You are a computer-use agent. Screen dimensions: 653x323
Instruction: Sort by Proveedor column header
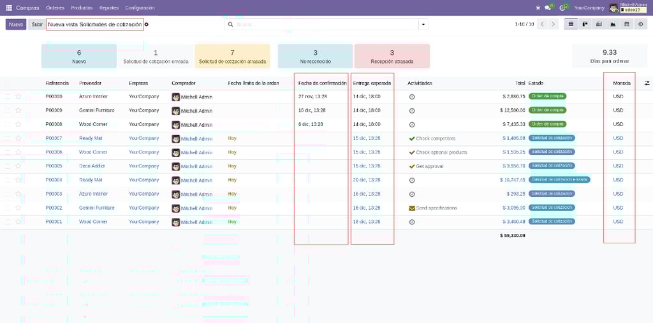91,83
